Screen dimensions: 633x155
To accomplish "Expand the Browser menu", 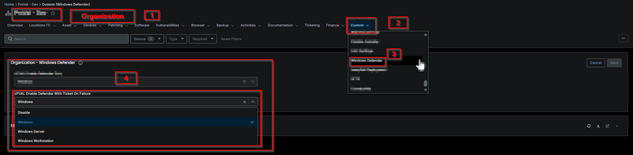I will pos(201,25).
